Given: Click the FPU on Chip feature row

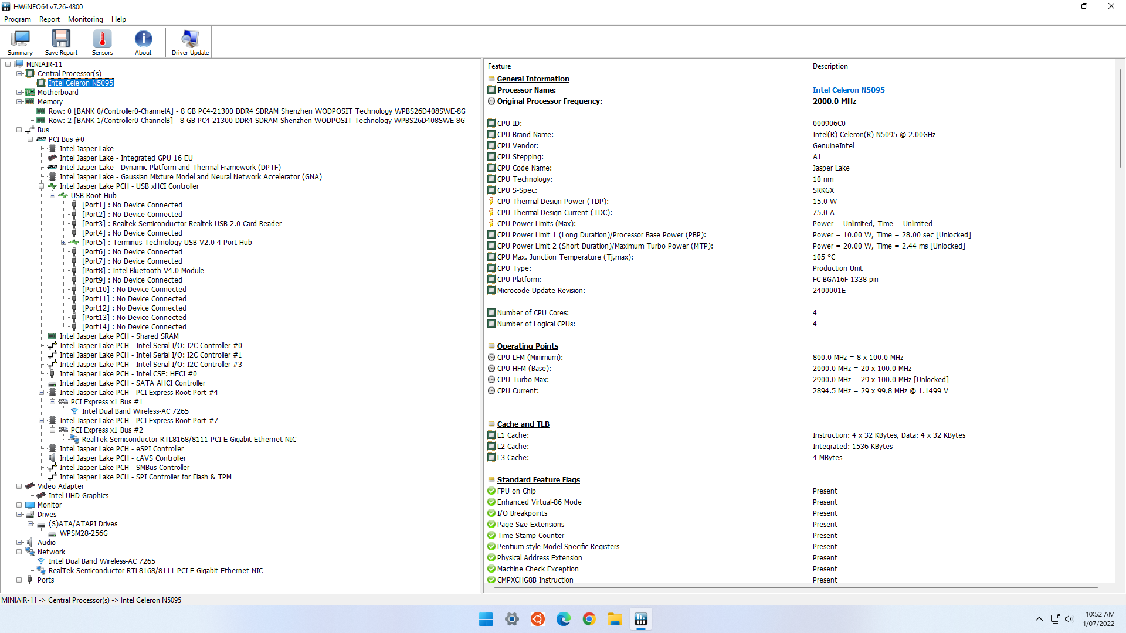Looking at the screenshot, I should pyautogui.click(x=799, y=491).
